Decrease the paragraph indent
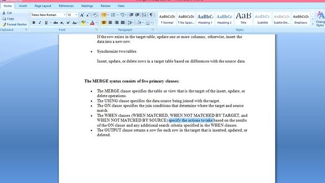The width and height of the screenshot is (325, 183). point(131,15)
